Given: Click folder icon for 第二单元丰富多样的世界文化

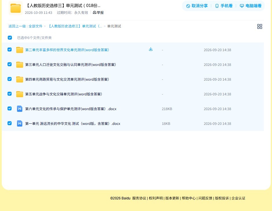Looking at the screenshot, I should point(20,50).
